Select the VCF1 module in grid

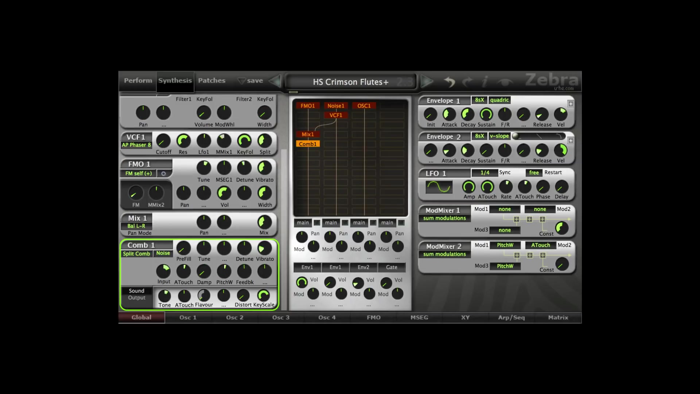(x=336, y=115)
